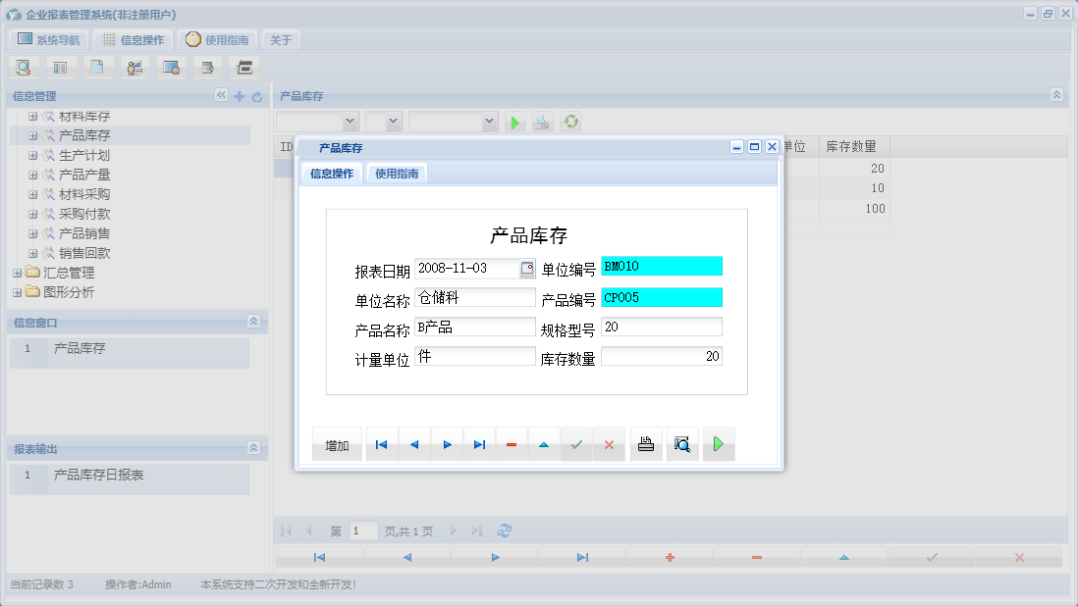Print the 产品库存 form

coord(646,445)
